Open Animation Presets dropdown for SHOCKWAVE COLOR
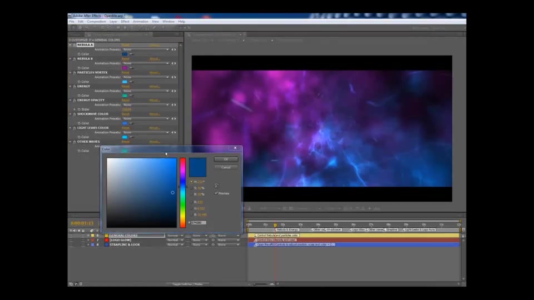534x300 pixels. (146, 119)
